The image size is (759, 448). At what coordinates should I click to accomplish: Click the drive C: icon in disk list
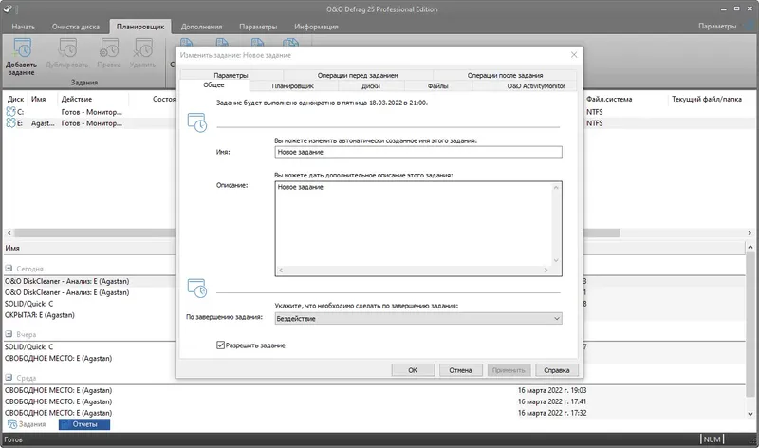point(10,112)
